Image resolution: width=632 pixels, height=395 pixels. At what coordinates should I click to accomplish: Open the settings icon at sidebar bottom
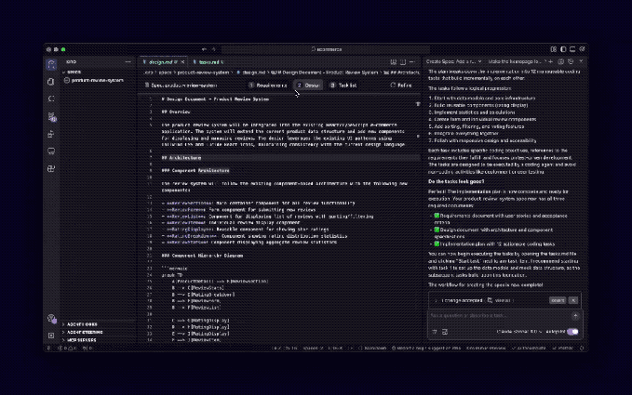coord(51,336)
